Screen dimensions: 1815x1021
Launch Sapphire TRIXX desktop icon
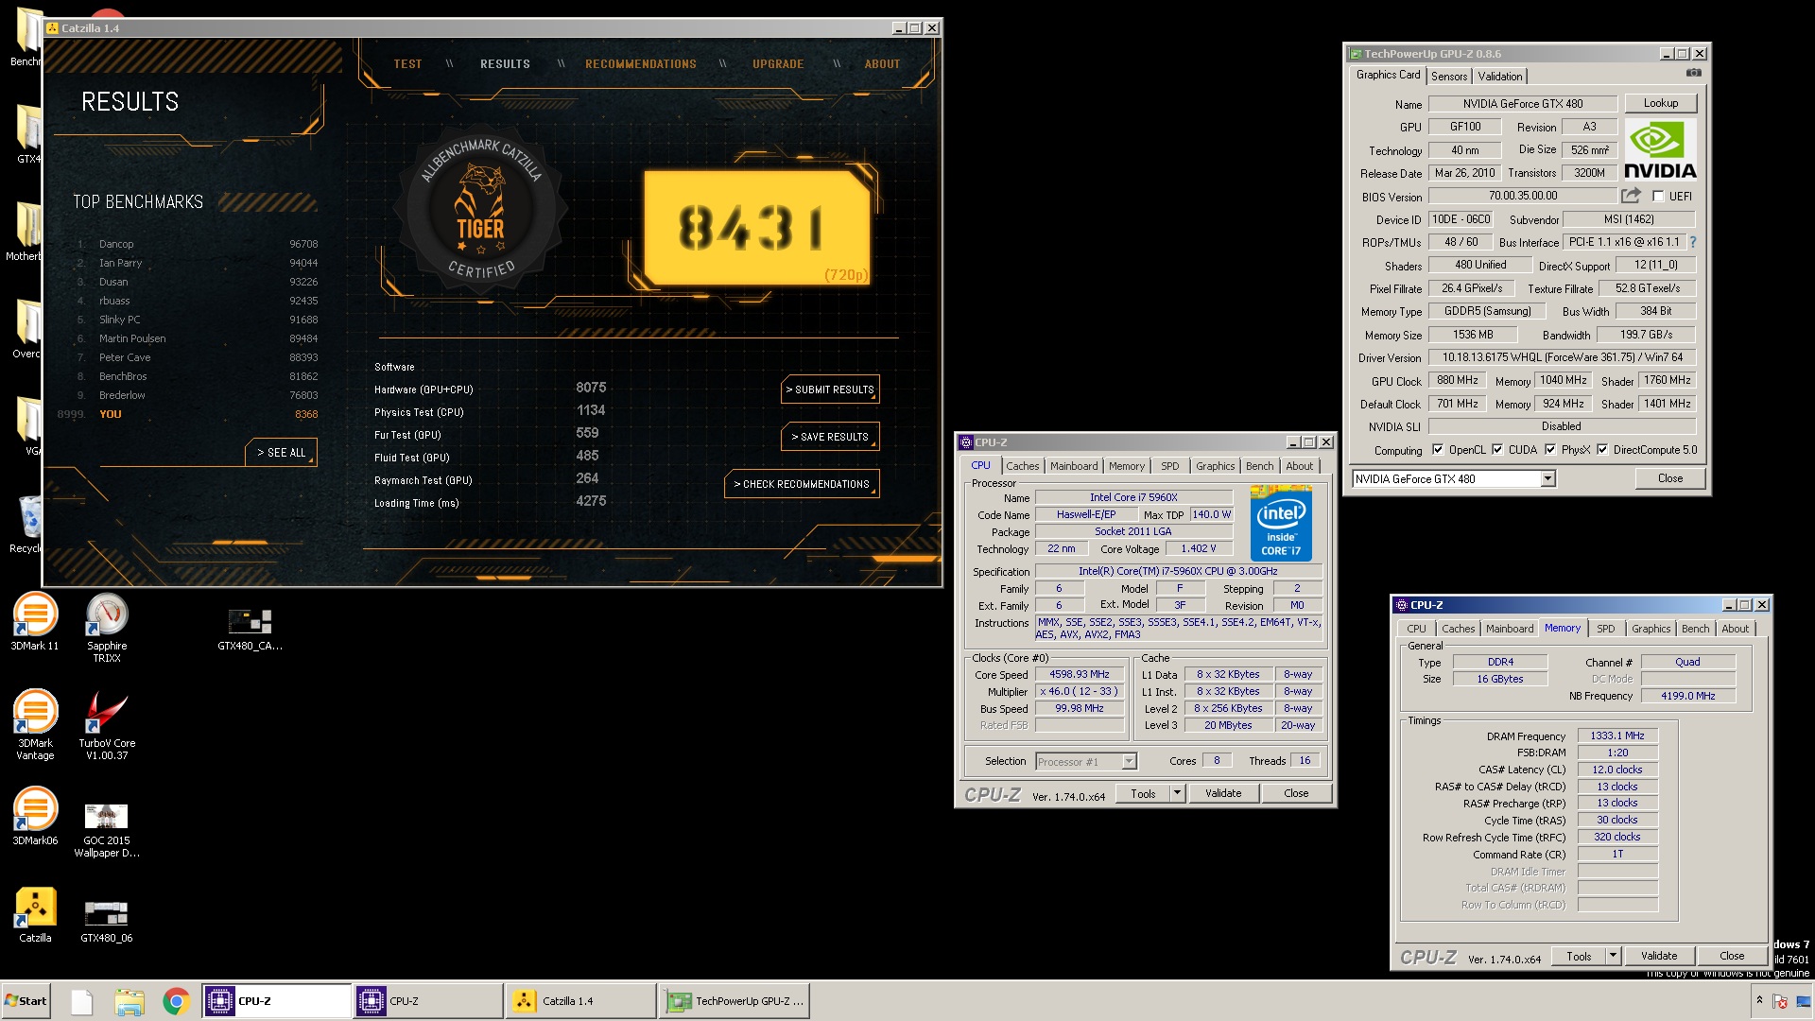click(x=107, y=627)
